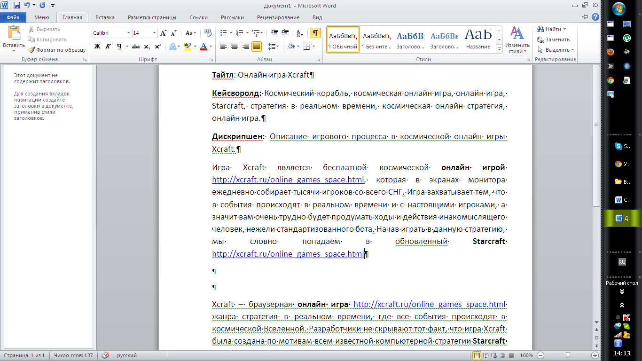Move the zoom slider handle
Viewport: 642px width, 361px height.
pos(568,355)
